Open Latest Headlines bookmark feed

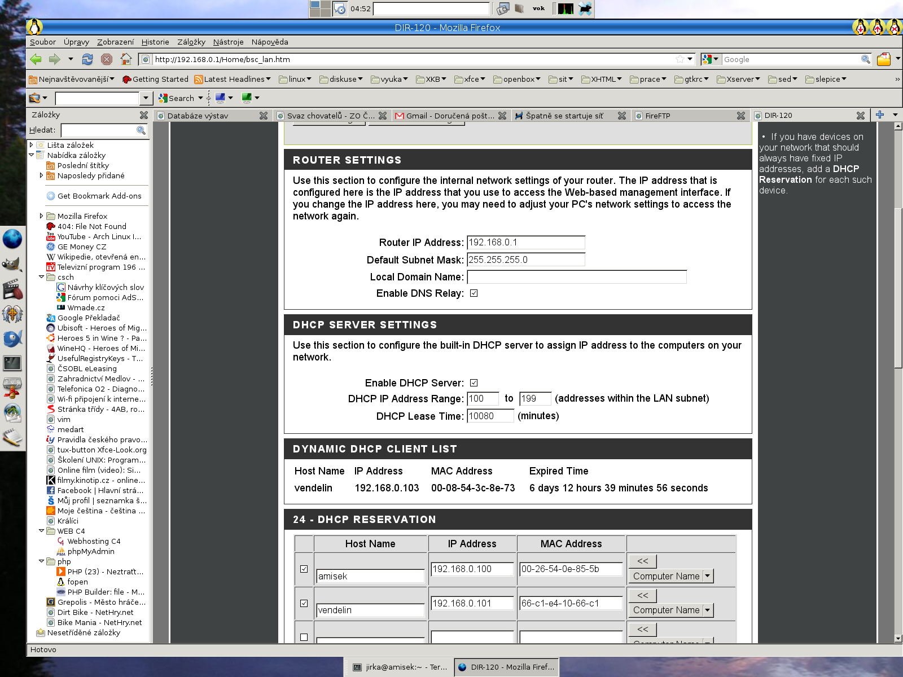(233, 80)
